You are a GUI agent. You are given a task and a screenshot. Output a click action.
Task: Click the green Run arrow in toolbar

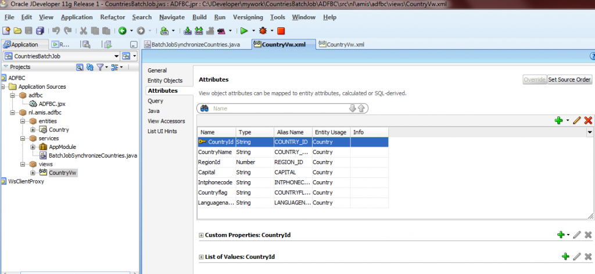coord(244,31)
